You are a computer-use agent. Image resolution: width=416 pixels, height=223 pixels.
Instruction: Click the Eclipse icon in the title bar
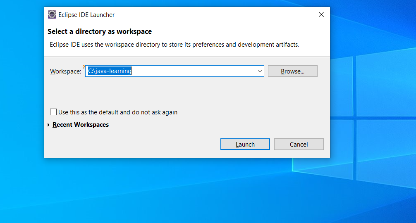click(52, 14)
